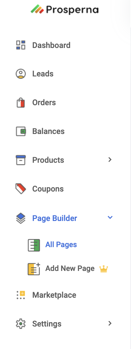Click the Orders shopping bag icon
The width and height of the screenshot is (131, 349).
(x=21, y=103)
